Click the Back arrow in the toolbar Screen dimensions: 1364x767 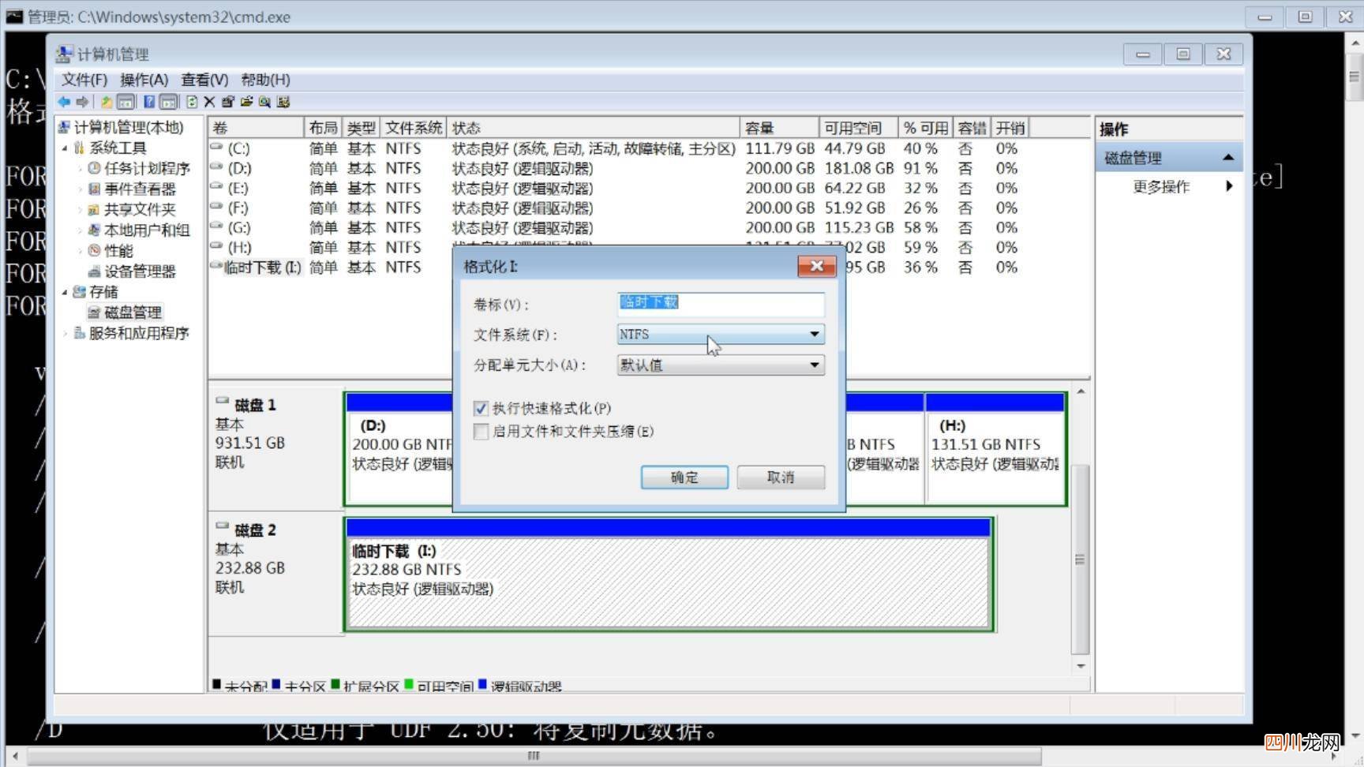[64, 102]
